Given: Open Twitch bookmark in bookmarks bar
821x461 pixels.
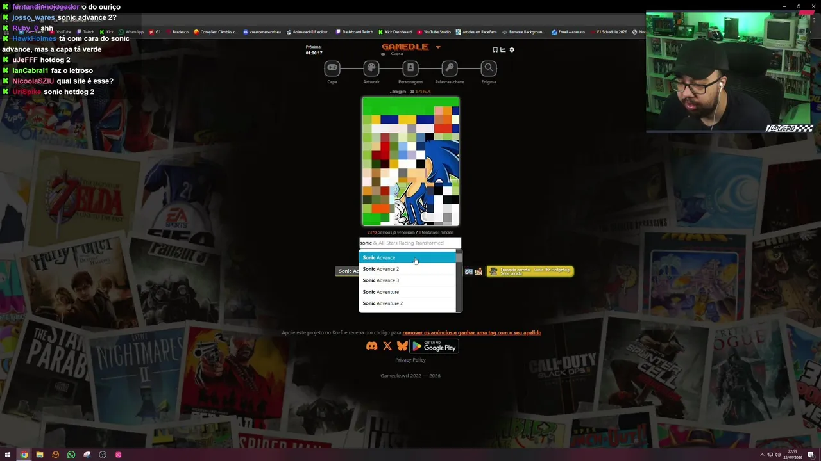Looking at the screenshot, I should point(85,31).
